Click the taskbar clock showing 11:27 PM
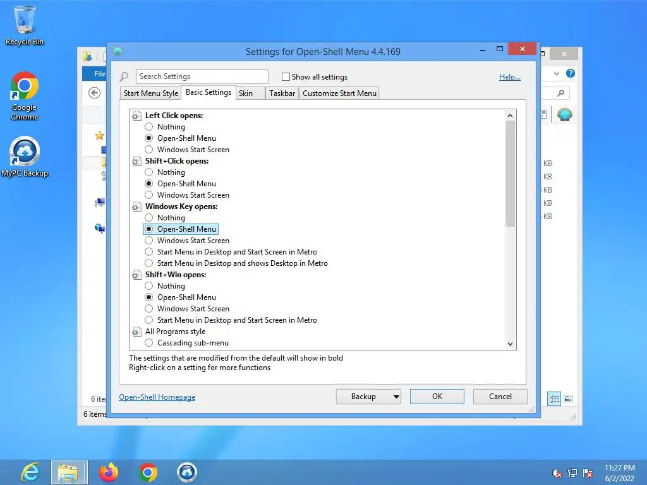 pos(619,473)
